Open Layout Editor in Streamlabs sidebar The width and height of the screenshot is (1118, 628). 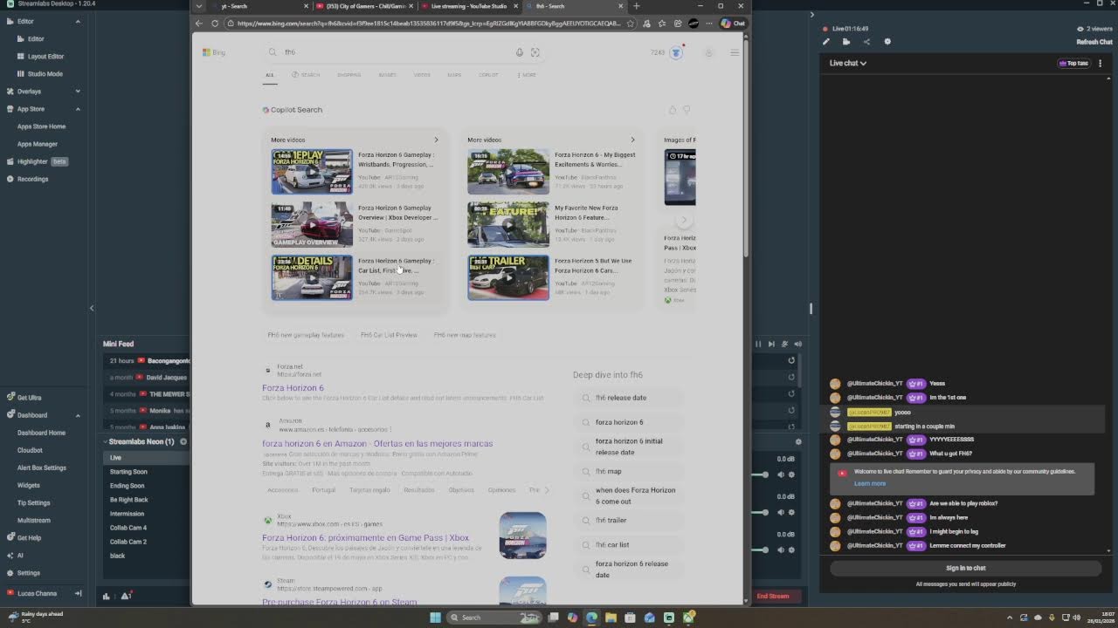tap(45, 57)
